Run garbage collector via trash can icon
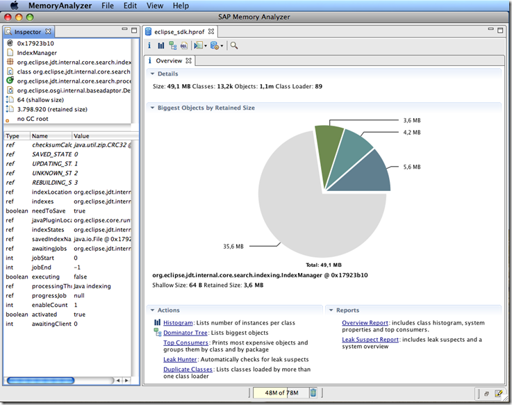The image size is (512, 405). (313, 393)
